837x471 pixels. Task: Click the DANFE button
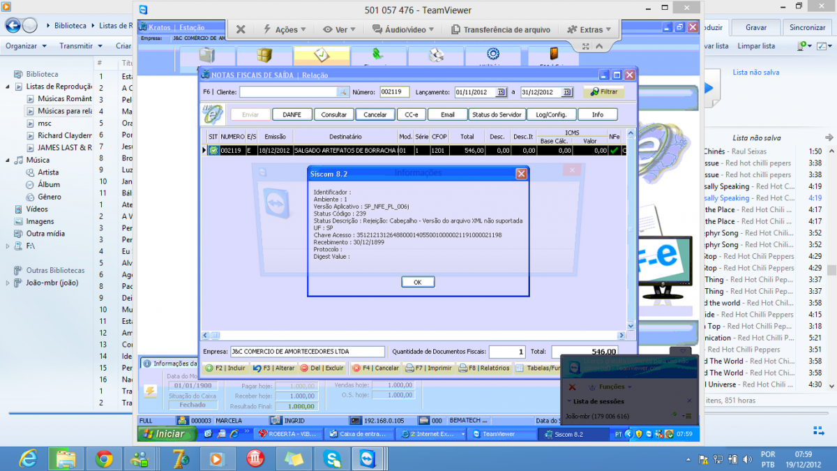pos(292,114)
